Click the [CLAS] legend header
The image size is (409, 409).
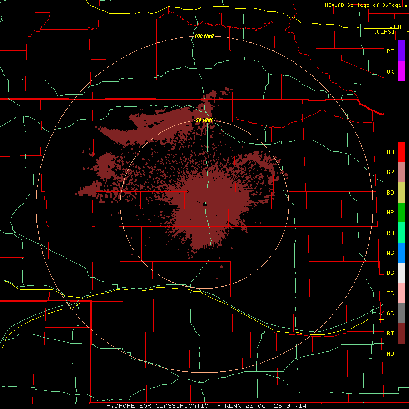pyautogui.click(x=384, y=31)
